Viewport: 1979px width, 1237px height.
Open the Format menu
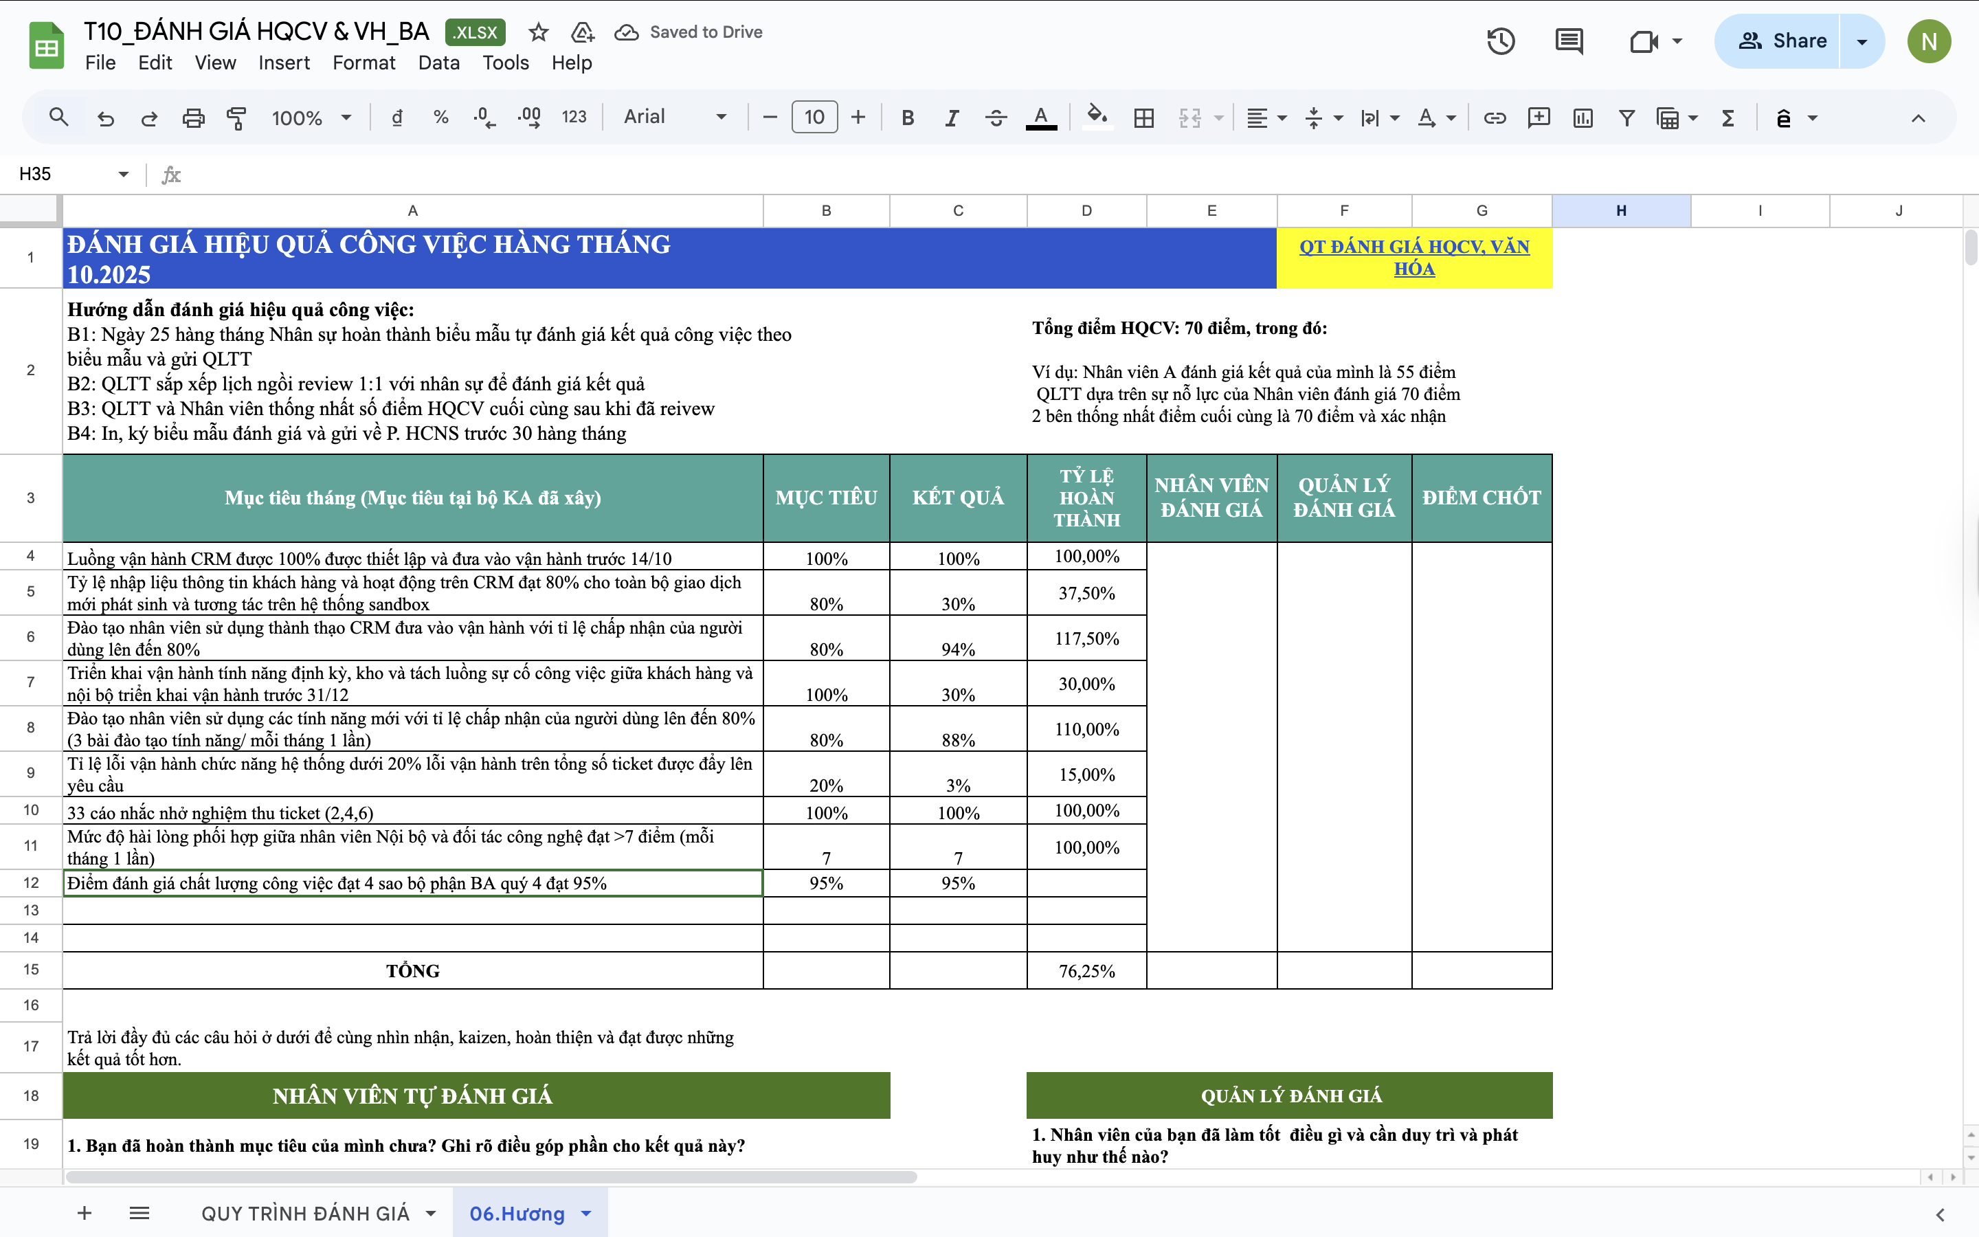pos(363,63)
